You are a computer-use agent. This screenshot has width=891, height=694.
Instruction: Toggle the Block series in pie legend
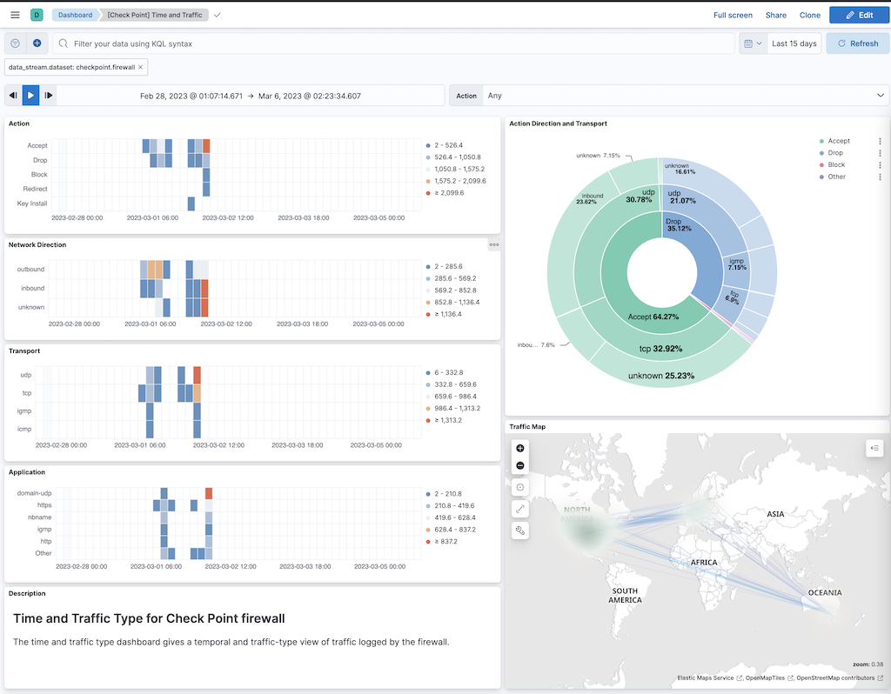click(x=835, y=164)
